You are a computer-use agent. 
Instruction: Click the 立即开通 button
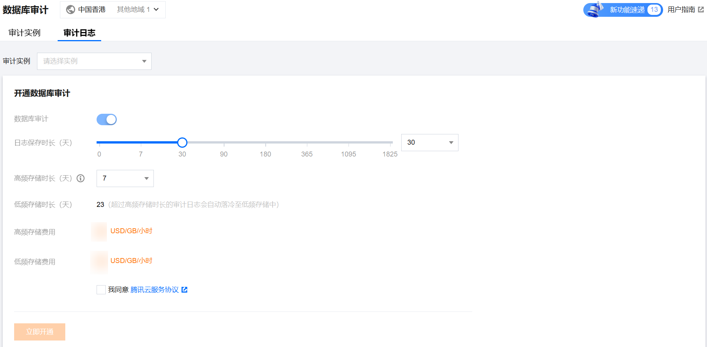(x=40, y=332)
